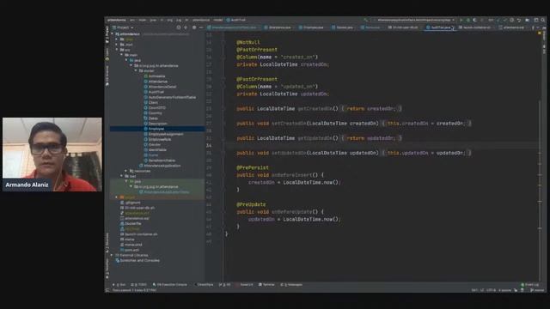Open the Run tool window at bottom
The width and height of the screenshot is (550, 309).
119,284
